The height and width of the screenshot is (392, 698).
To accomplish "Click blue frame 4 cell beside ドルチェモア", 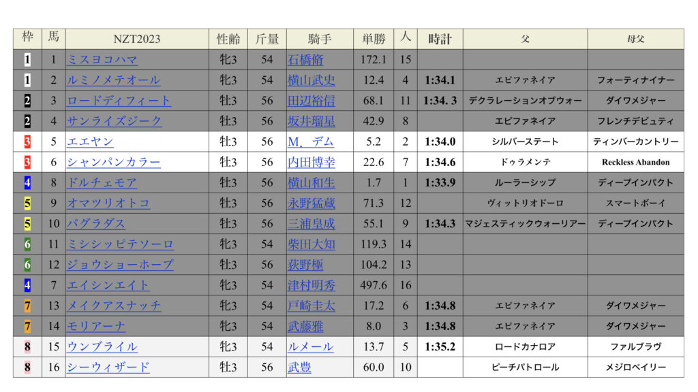I will (27, 182).
